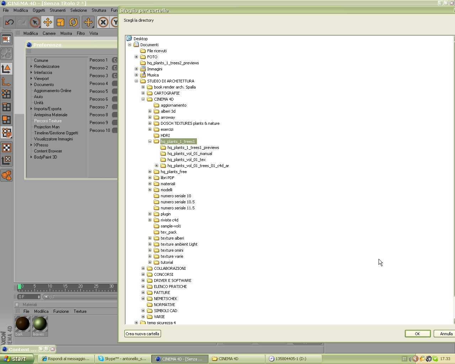Open the Strumenti menu
This screenshot has height=364, width=455.
pyautogui.click(x=58, y=10)
